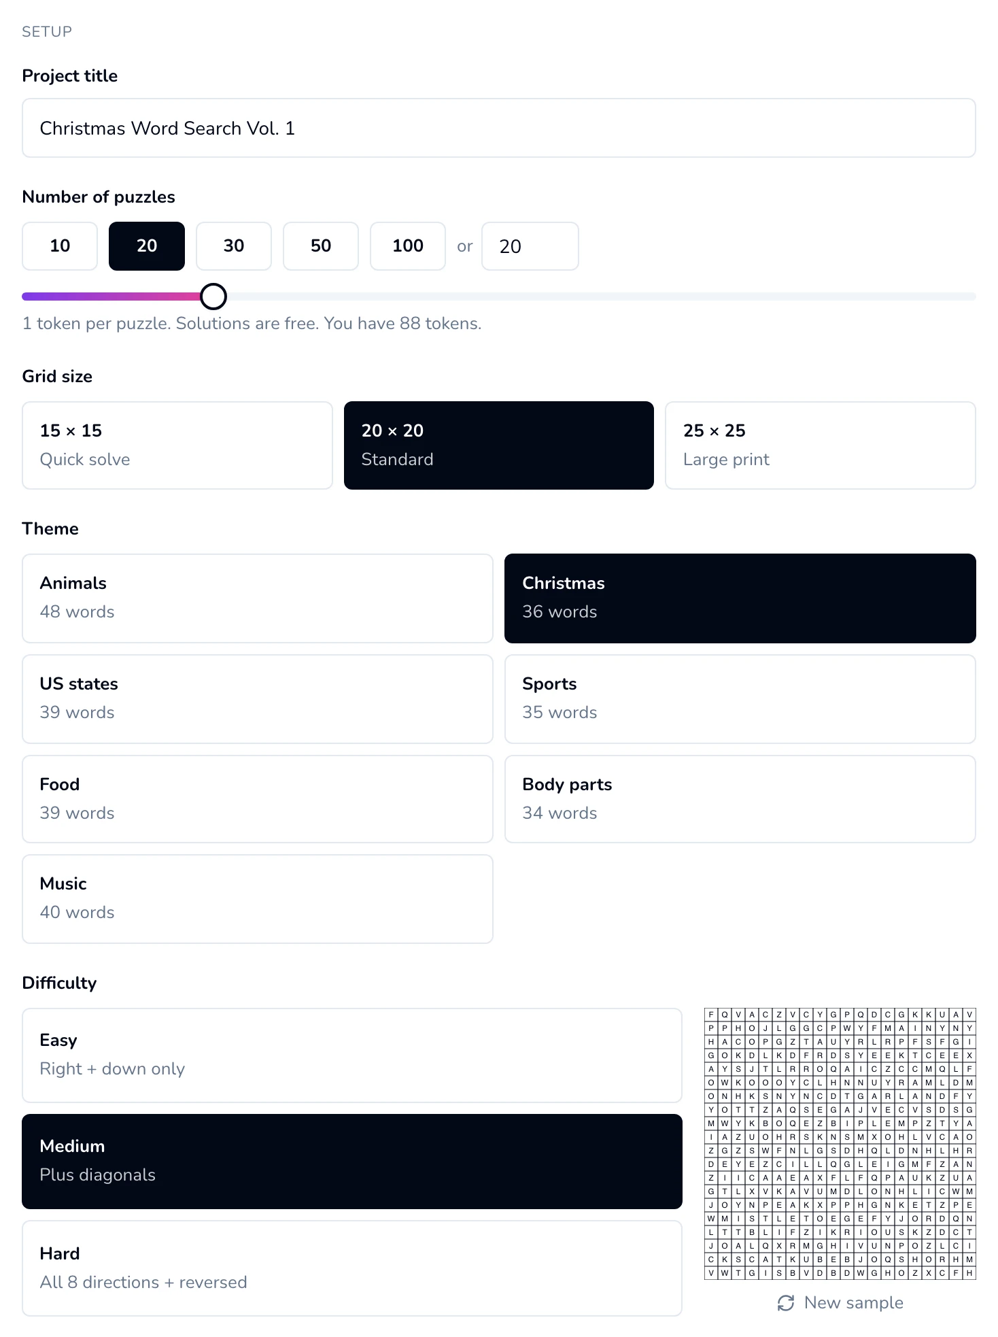Set difficulty to Hard
Image resolution: width=998 pixels, height=1337 pixels.
click(352, 1268)
